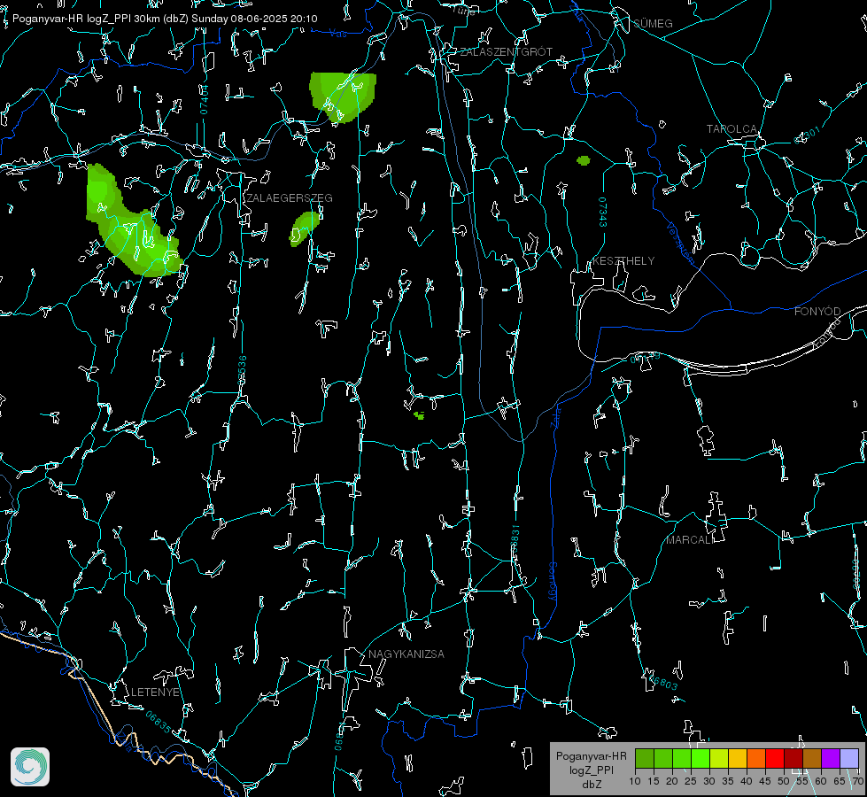867x797 pixels.
Task: Click the TAPOLCA town label
Action: (x=732, y=129)
